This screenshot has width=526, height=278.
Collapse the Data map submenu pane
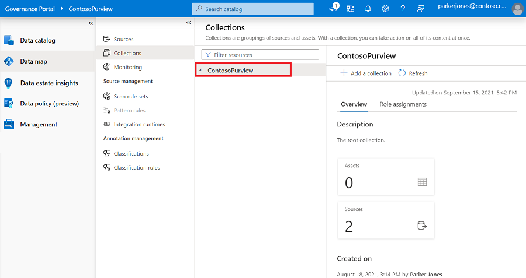pos(188,23)
